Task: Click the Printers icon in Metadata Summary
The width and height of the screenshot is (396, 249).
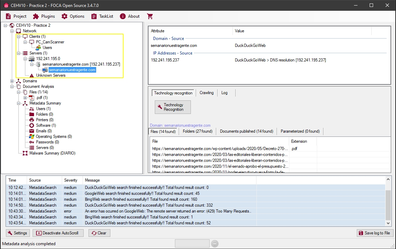Action: click(32, 120)
